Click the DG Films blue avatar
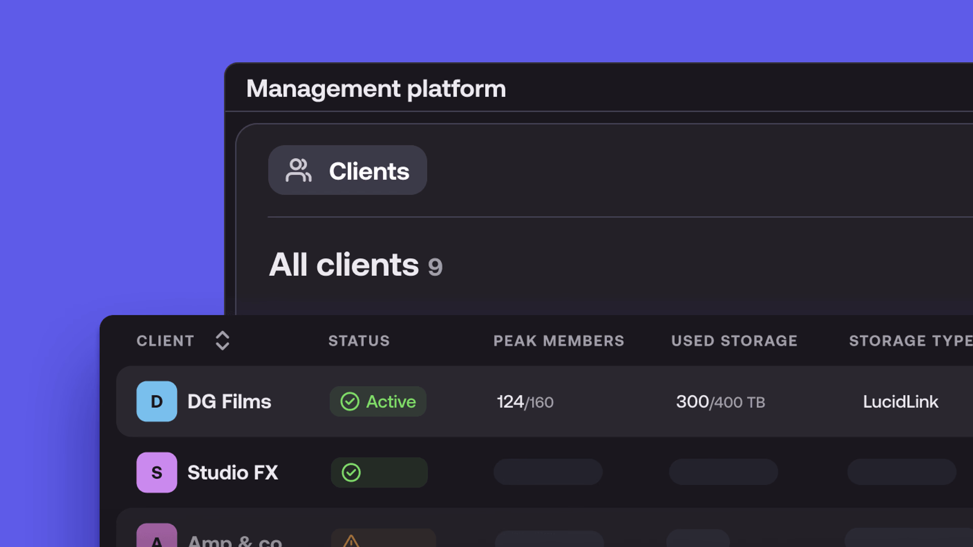The image size is (973, 547). [156, 401]
